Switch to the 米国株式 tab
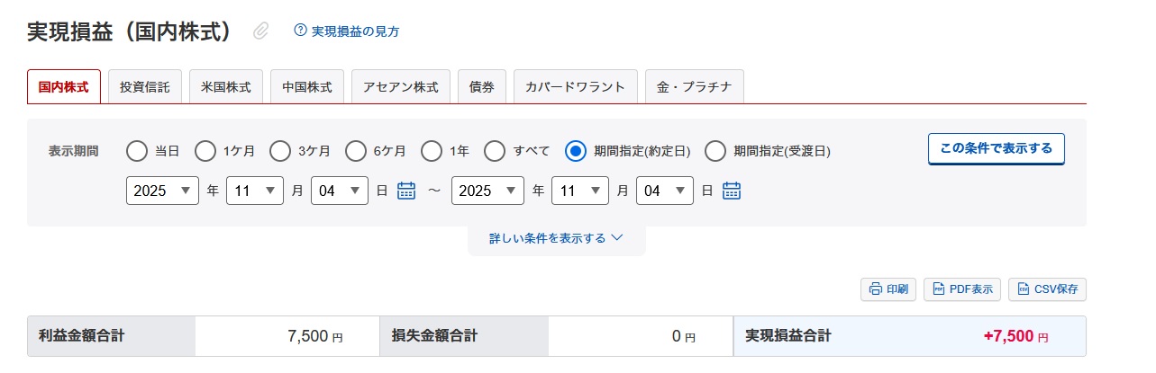This screenshot has width=1156, height=373. 226,87
